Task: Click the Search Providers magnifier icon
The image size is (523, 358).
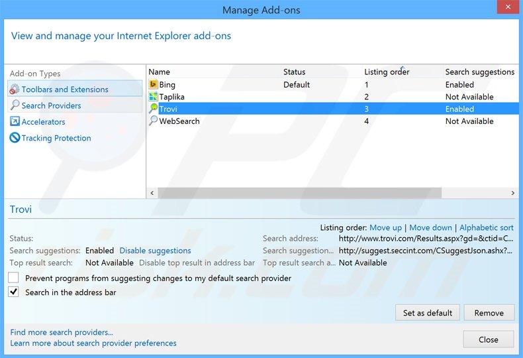Action: click(15, 105)
